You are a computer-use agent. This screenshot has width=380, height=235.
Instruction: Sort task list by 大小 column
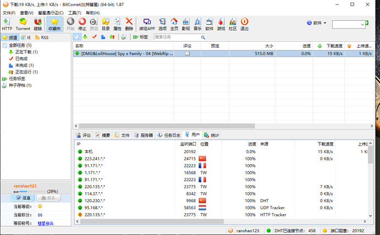click(x=252, y=46)
